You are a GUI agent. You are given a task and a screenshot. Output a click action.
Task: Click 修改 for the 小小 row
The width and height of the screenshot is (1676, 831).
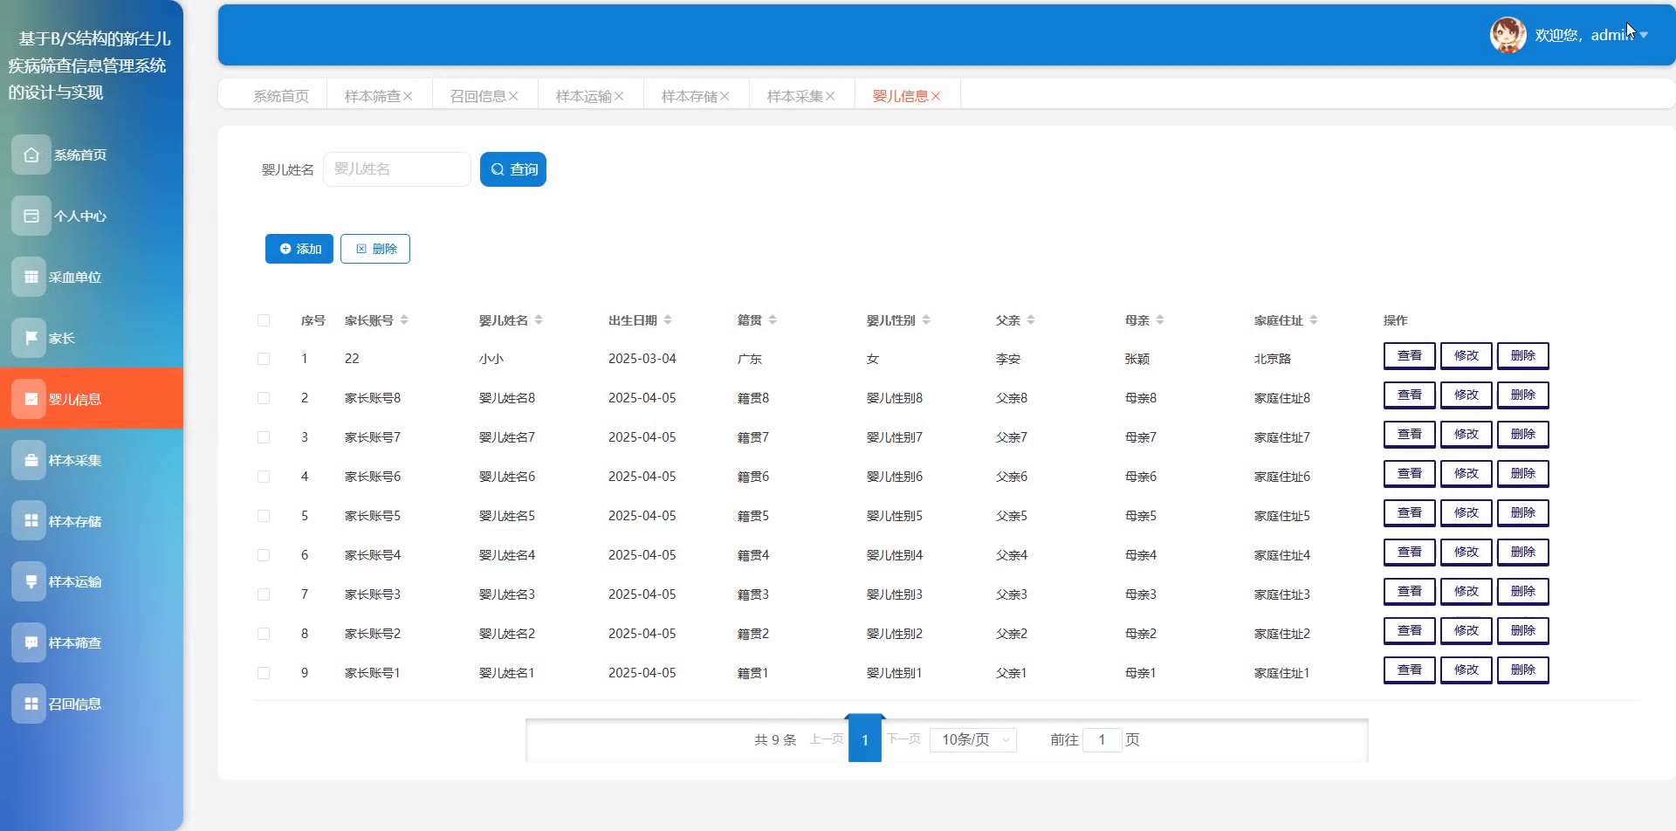[x=1466, y=356]
